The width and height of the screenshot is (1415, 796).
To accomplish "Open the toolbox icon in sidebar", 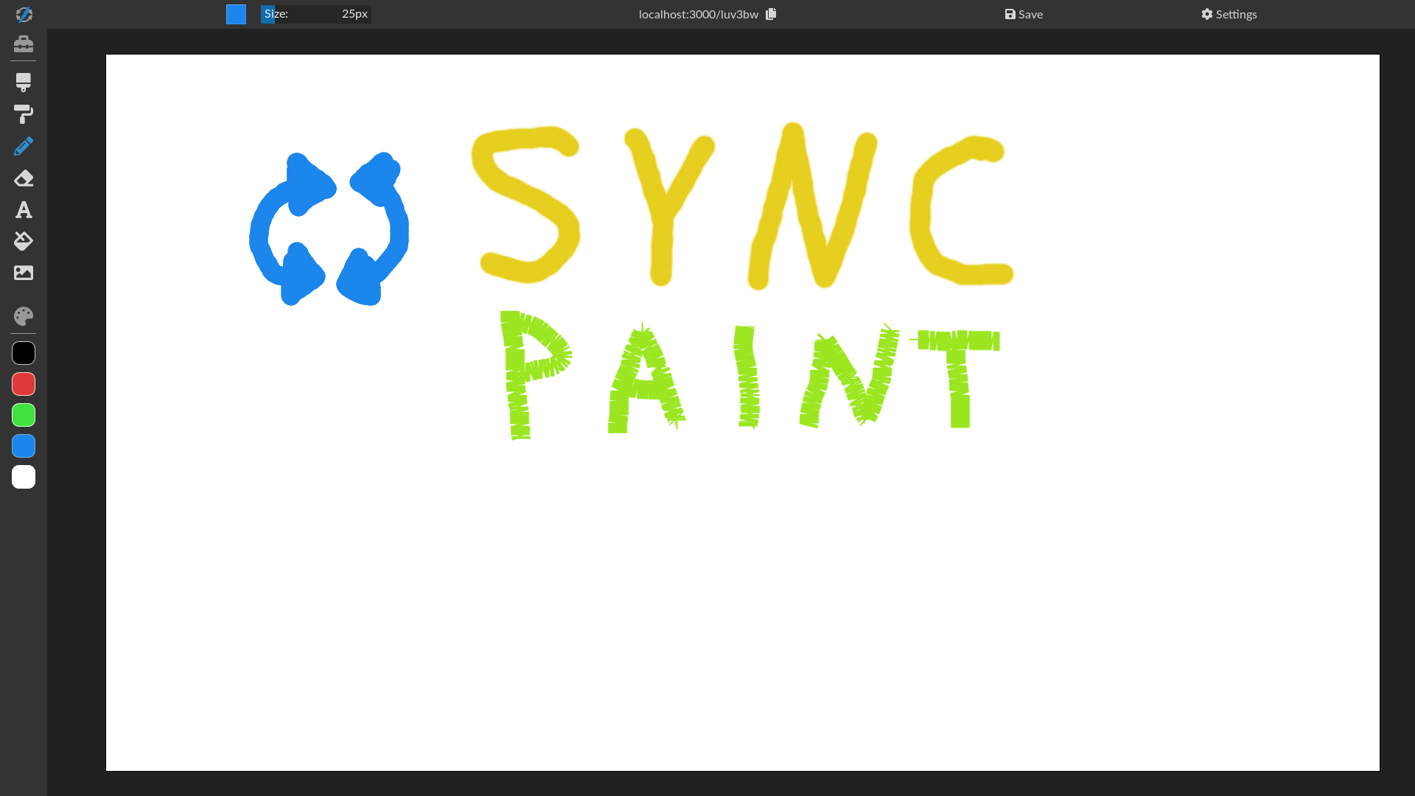I will pyautogui.click(x=24, y=44).
